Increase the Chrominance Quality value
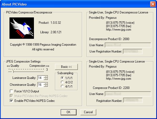The image size is (157, 119). tap(46, 84)
